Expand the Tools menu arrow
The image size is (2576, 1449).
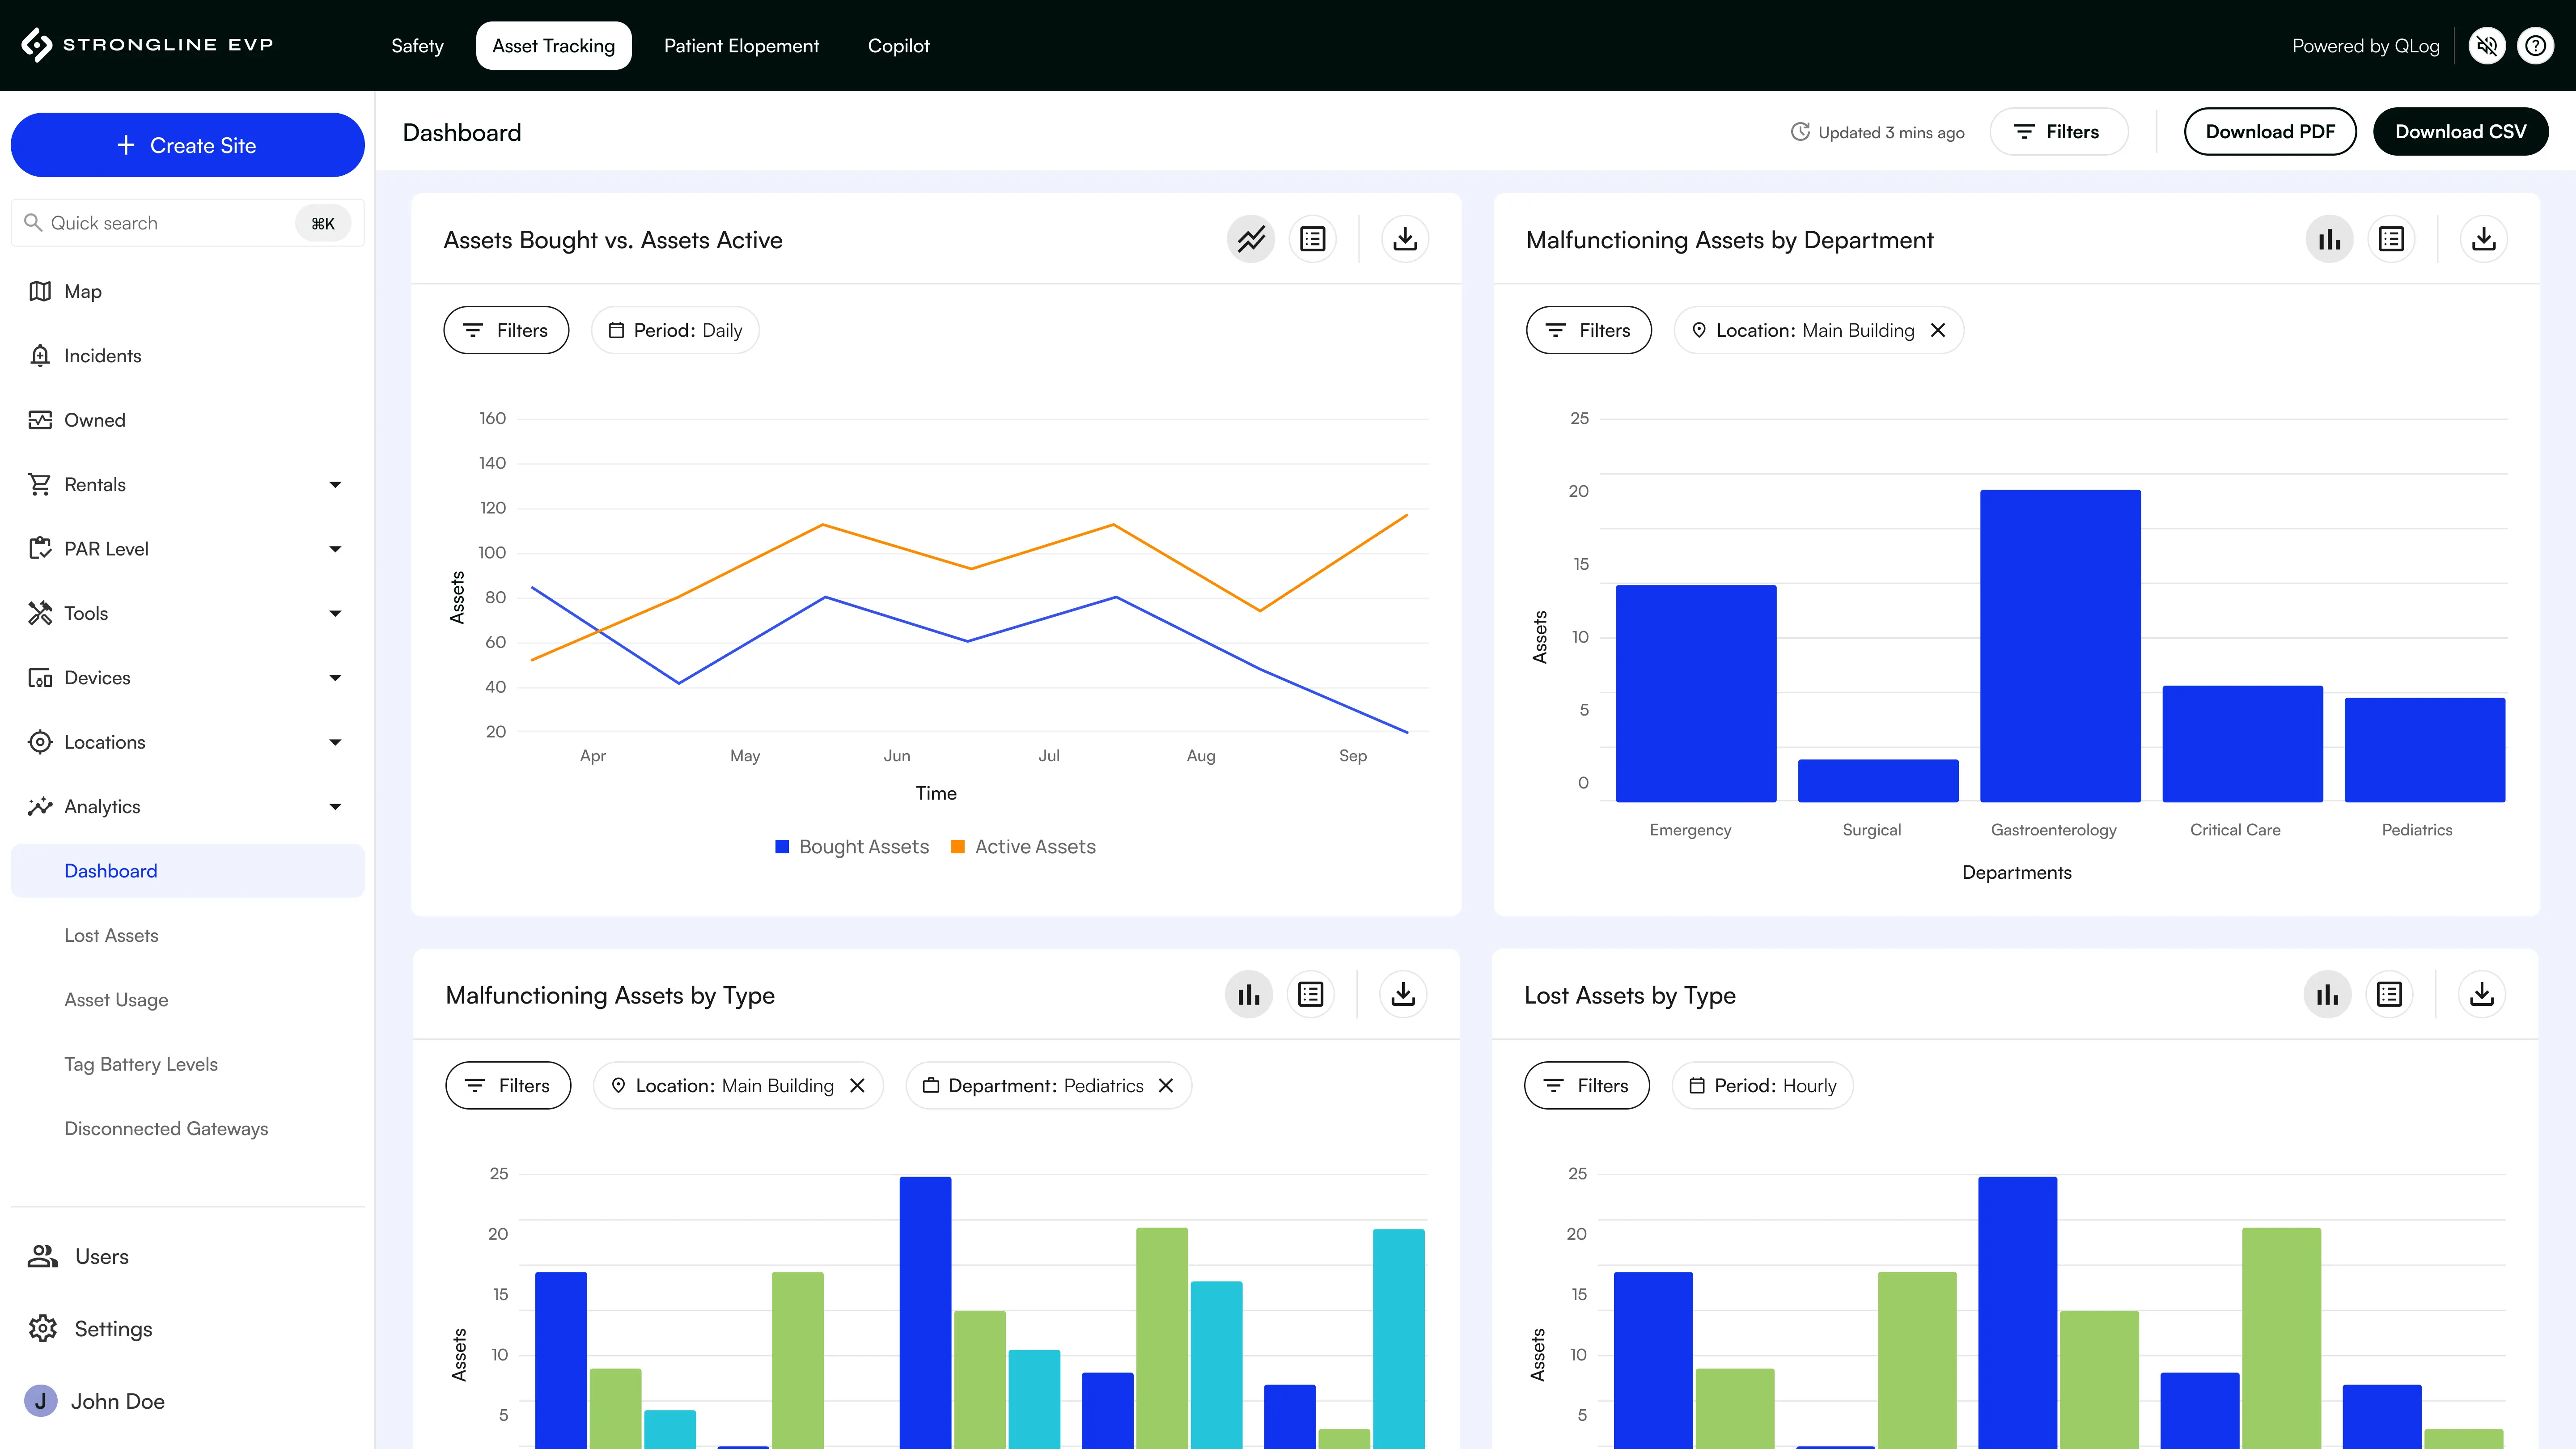pyautogui.click(x=335, y=613)
